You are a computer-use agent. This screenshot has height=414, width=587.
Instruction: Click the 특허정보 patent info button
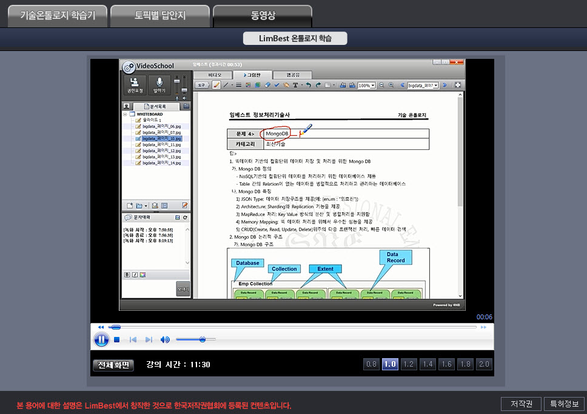point(563,404)
